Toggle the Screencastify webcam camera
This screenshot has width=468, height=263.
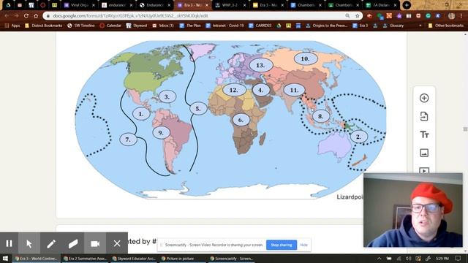(95, 243)
